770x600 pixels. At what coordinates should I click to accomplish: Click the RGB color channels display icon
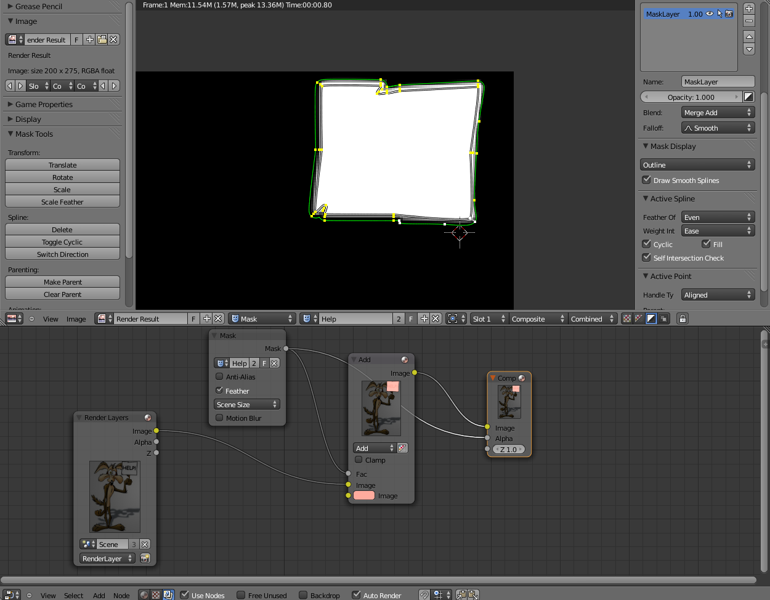point(626,318)
